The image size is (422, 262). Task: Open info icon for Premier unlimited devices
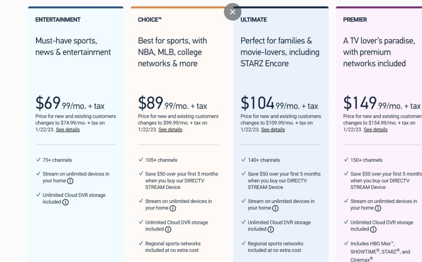378,208
